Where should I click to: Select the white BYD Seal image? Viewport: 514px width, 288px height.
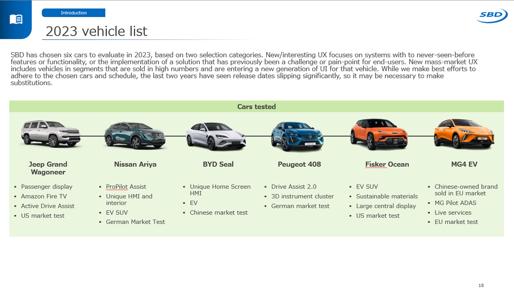tap(216, 136)
